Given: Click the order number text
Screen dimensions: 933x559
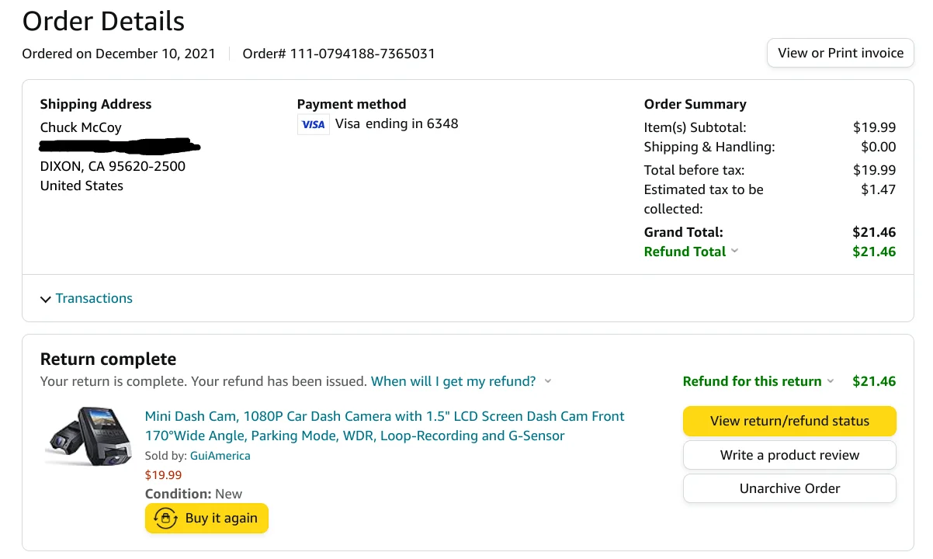Looking at the screenshot, I should click(338, 54).
